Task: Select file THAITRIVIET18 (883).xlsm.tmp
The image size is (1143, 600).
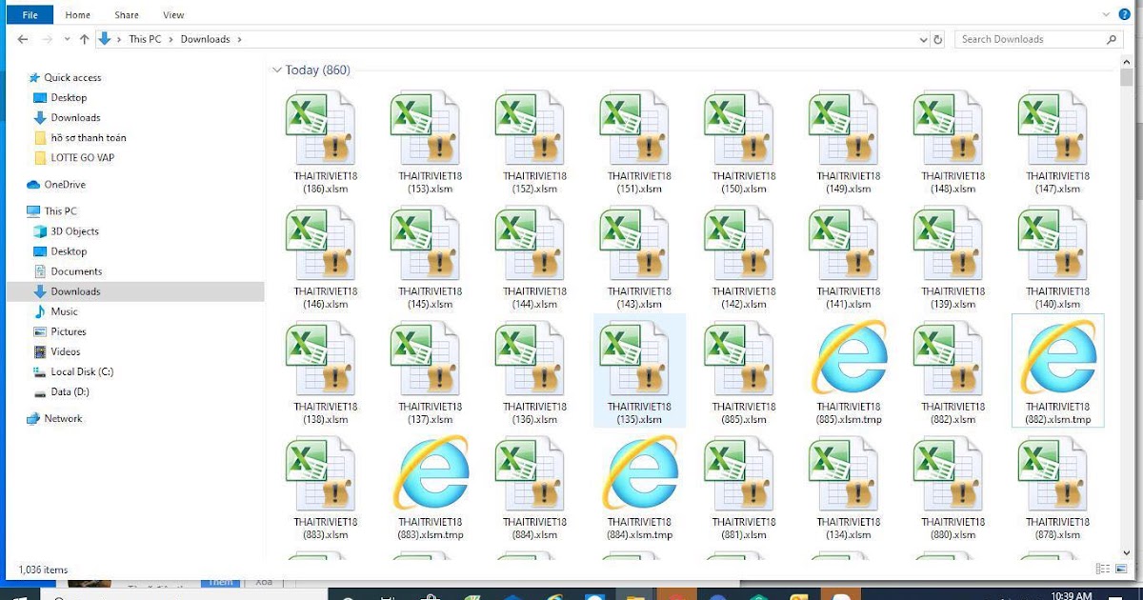Action: pyautogui.click(x=431, y=488)
